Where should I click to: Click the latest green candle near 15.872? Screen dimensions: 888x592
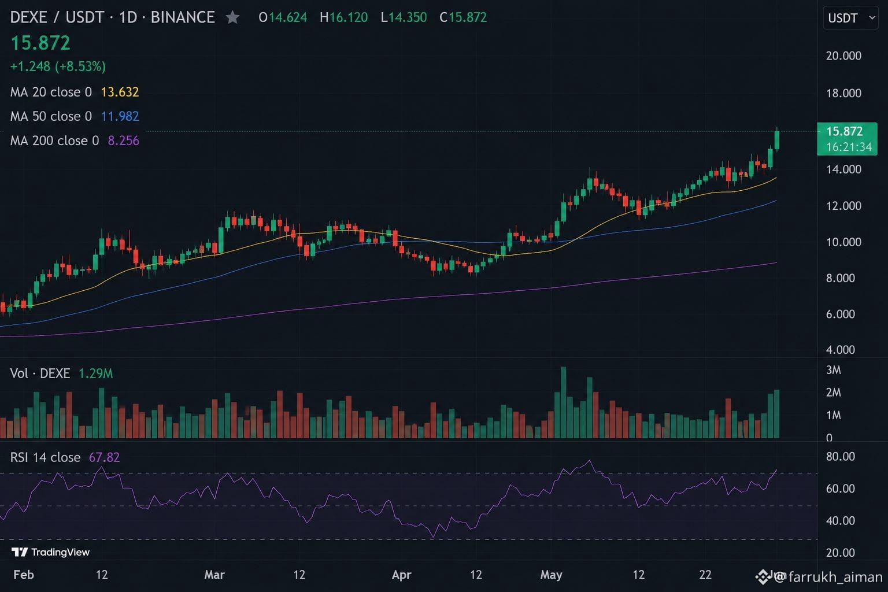[x=776, y=140]
